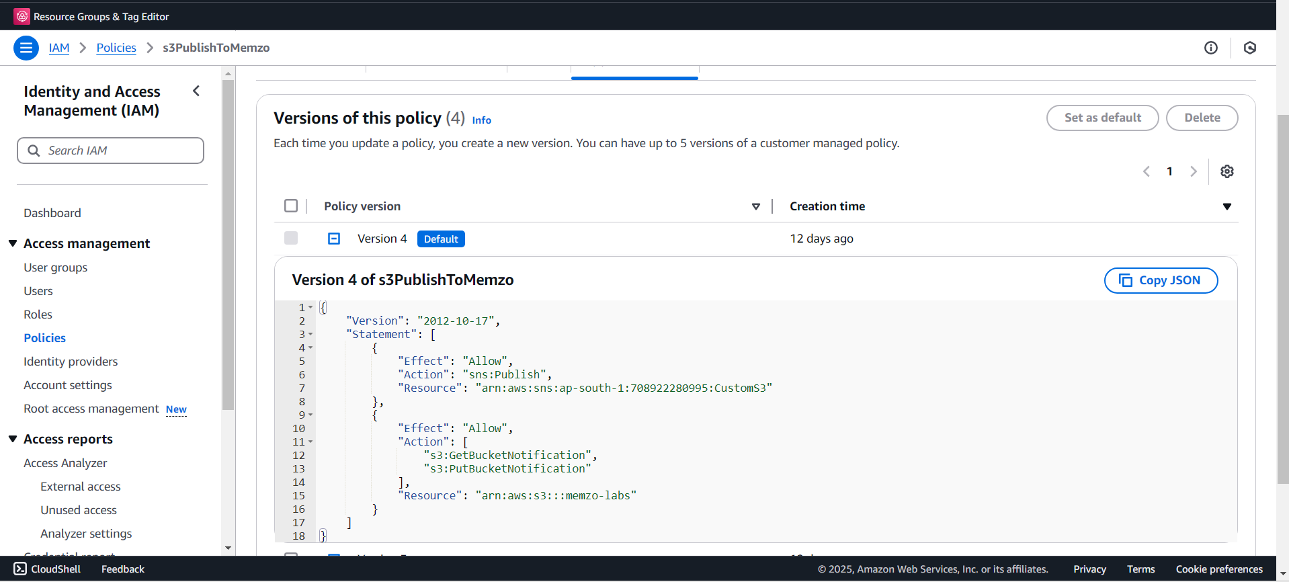The height and width of the screenshot is (582, 1289).
Task: Sort by Creation time column arrow
Action: pyautogui.click(x=1227, y=206)
